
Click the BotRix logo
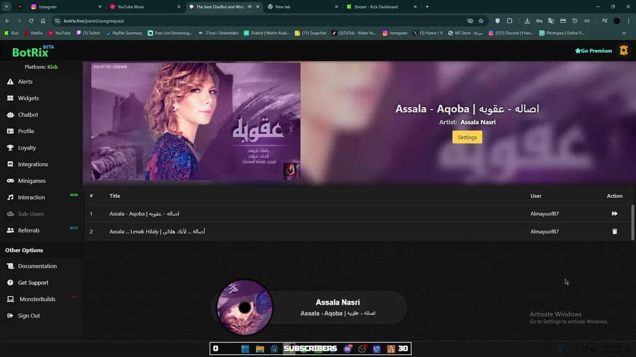[x=31, y=52]
